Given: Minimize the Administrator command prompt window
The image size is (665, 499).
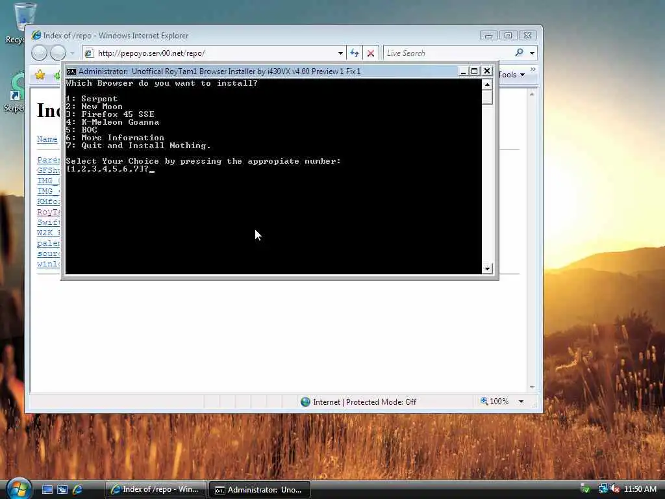Looking at the screenshot, I should [x=463, y=71].
